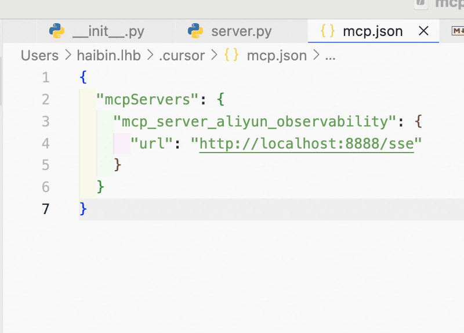Select the mcp.json editor tab
Viewport: 464px width, 333px height.
pos(372,31)
